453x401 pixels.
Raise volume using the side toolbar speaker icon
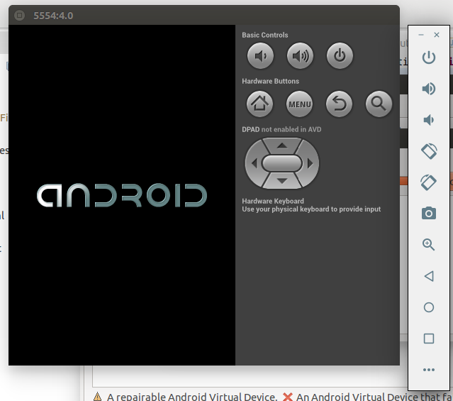[x=428, y=89]
